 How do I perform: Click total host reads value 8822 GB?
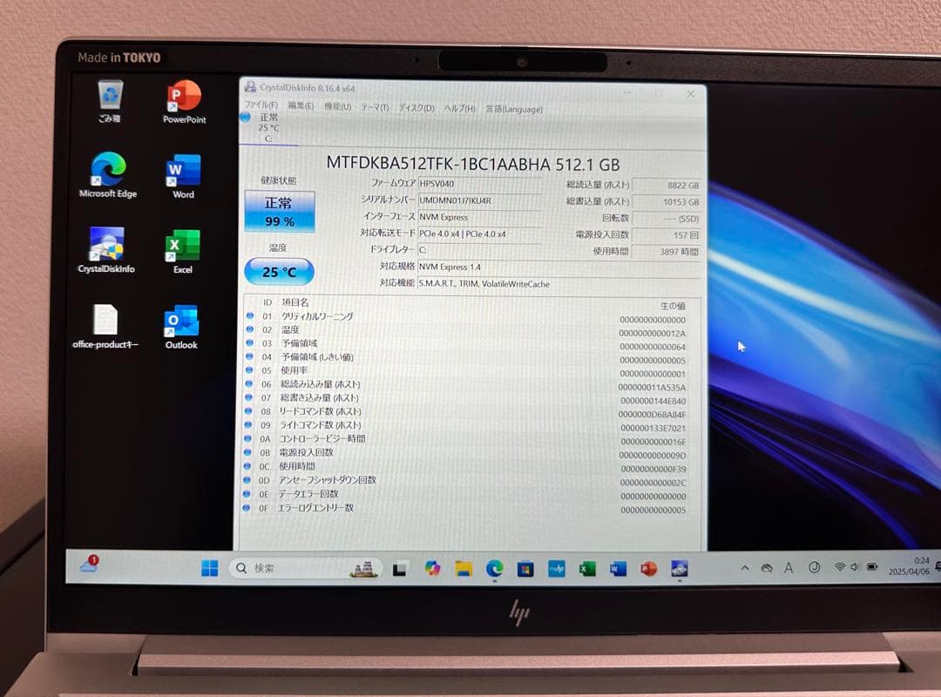667,186
